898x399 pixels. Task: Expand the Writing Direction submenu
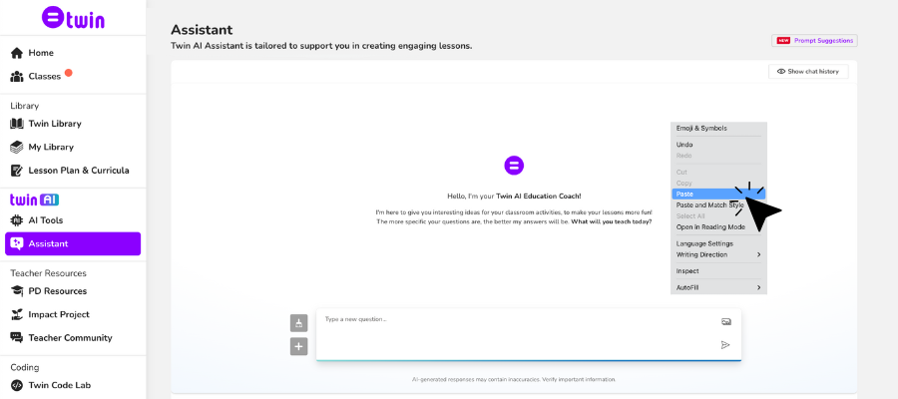717,254
